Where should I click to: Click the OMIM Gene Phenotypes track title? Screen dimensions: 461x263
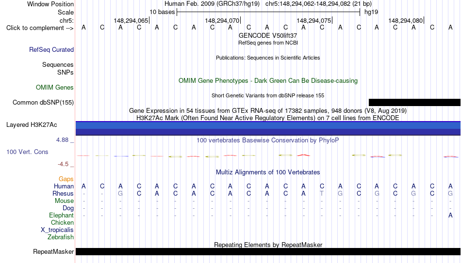268,81
